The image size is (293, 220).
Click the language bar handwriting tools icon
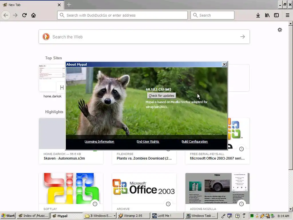[230, 216]
